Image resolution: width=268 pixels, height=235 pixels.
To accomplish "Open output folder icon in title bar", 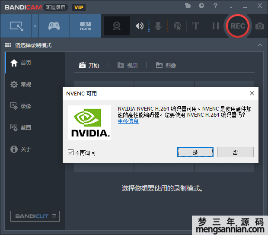I will pyautogui.click(x=188, y=6).
